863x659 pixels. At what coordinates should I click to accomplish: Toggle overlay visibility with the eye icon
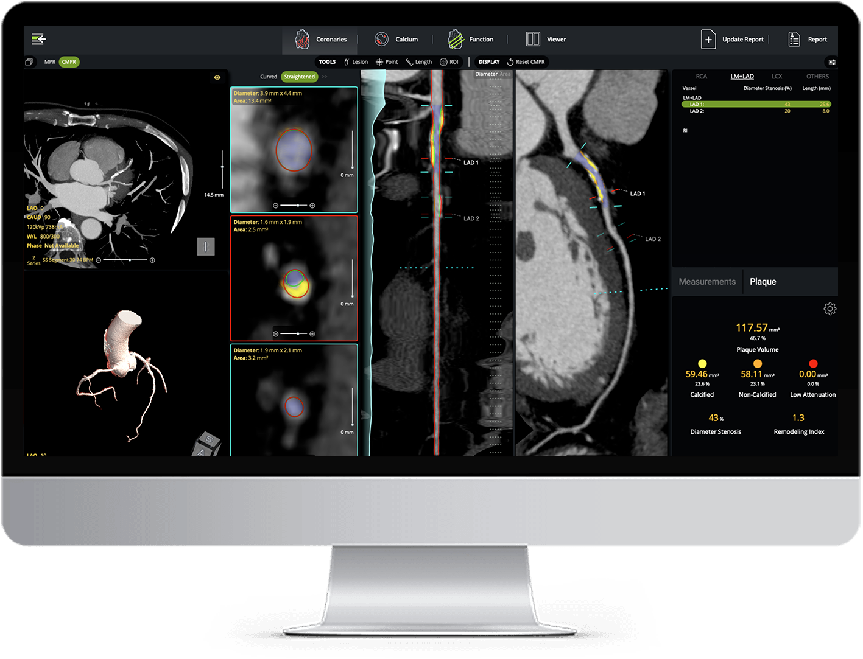click(217, 77)
